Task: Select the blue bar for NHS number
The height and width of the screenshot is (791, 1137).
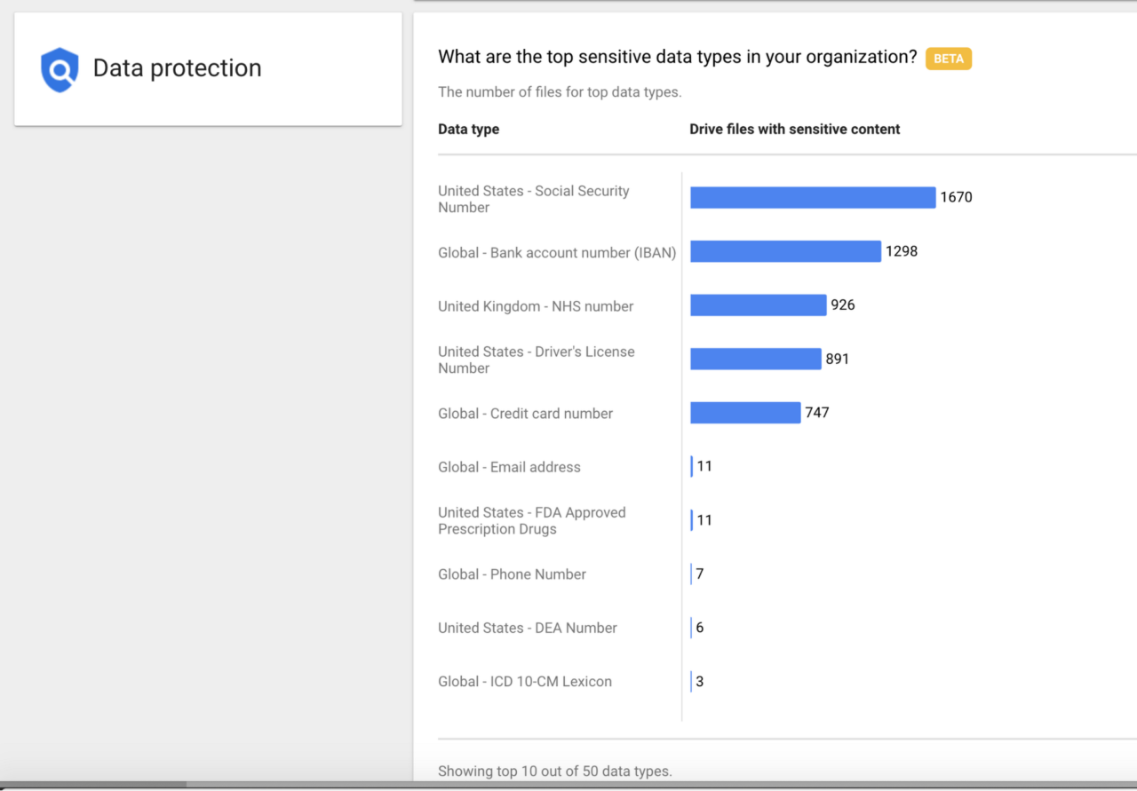Action: point(758,305)
